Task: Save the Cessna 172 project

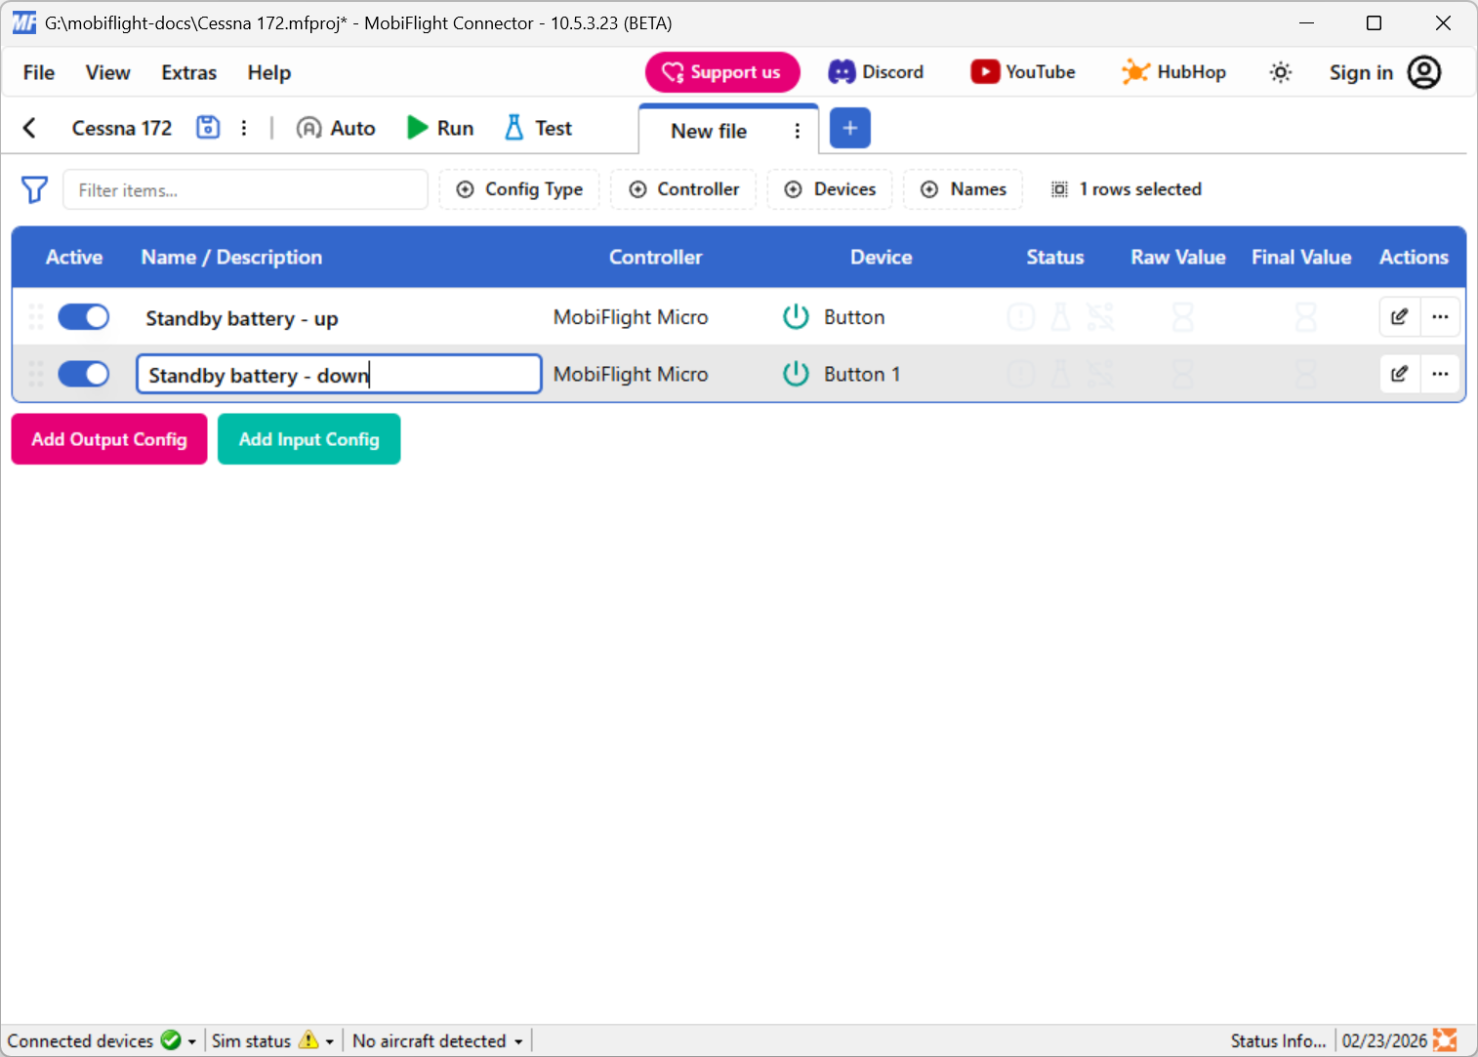Action: point(207,127)
